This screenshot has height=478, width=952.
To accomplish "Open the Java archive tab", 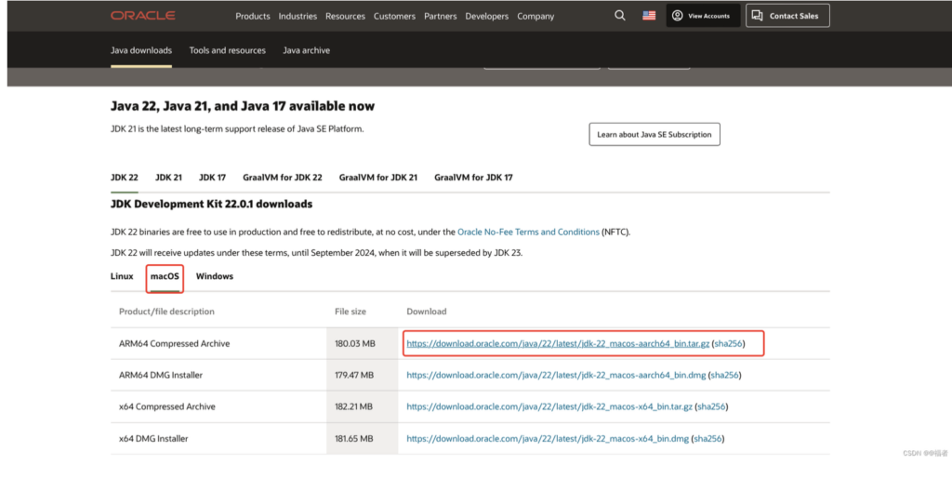I will 306,50.
